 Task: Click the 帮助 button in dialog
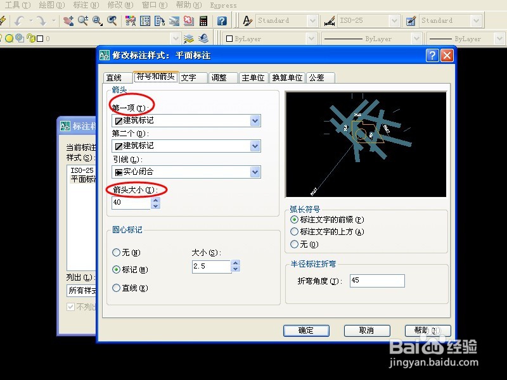[x=428, y=331]
